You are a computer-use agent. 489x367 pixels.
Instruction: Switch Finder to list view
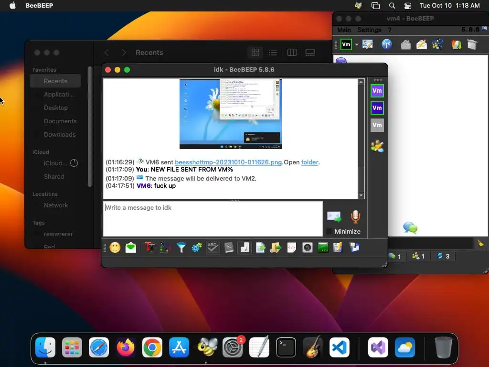[x=273, y=53]
